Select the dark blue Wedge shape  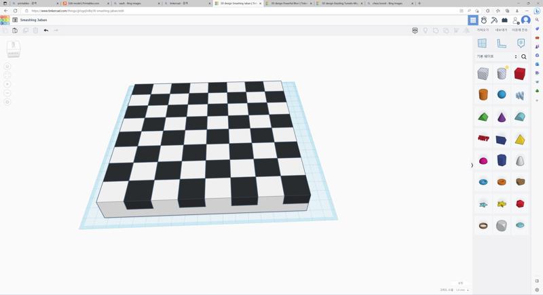click(x=502, y=140)
